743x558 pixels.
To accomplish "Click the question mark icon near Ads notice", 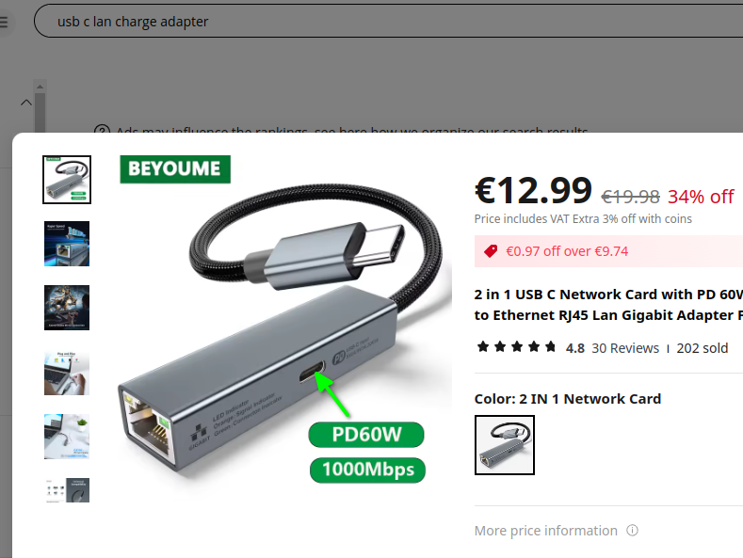I will point(102,129).
